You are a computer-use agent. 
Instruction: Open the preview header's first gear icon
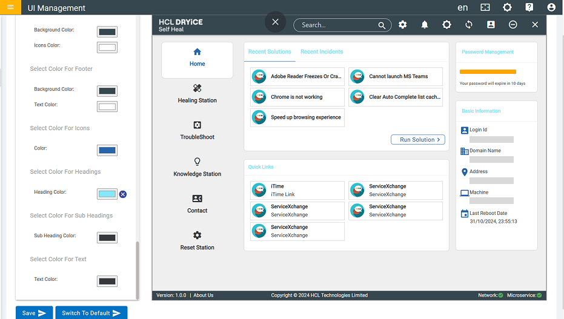point(402,24)
